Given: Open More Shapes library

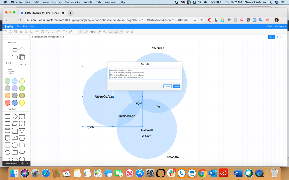Looking at the screenshot, I should point(11,163).
